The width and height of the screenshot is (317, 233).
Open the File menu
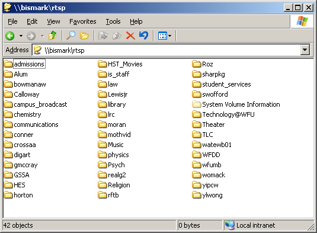tap(12, 21)
